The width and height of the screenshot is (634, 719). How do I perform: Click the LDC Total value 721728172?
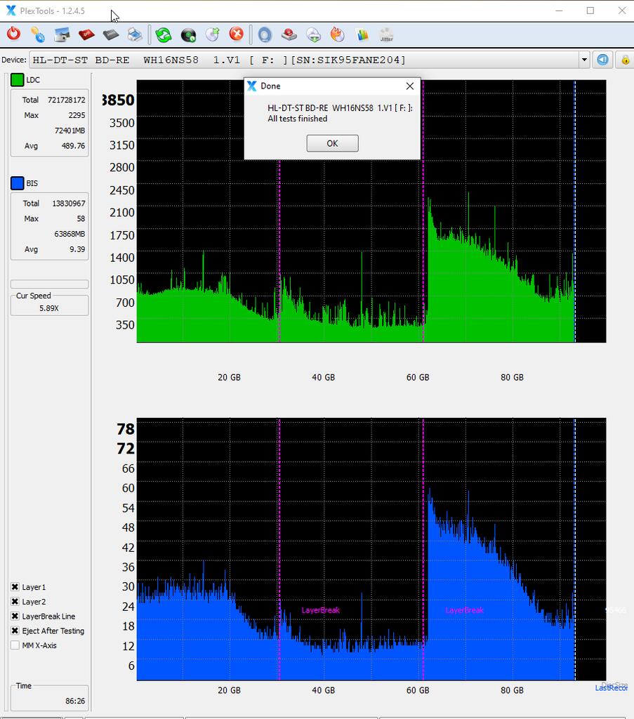tap(67, 100)
